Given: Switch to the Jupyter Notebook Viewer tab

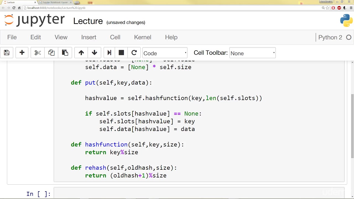Looking at the screenshot, I should coord(55,2).
